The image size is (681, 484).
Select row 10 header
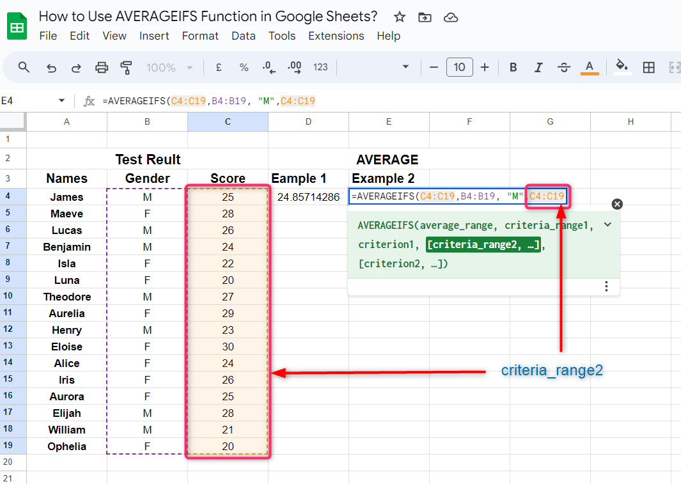pos(13,297)
